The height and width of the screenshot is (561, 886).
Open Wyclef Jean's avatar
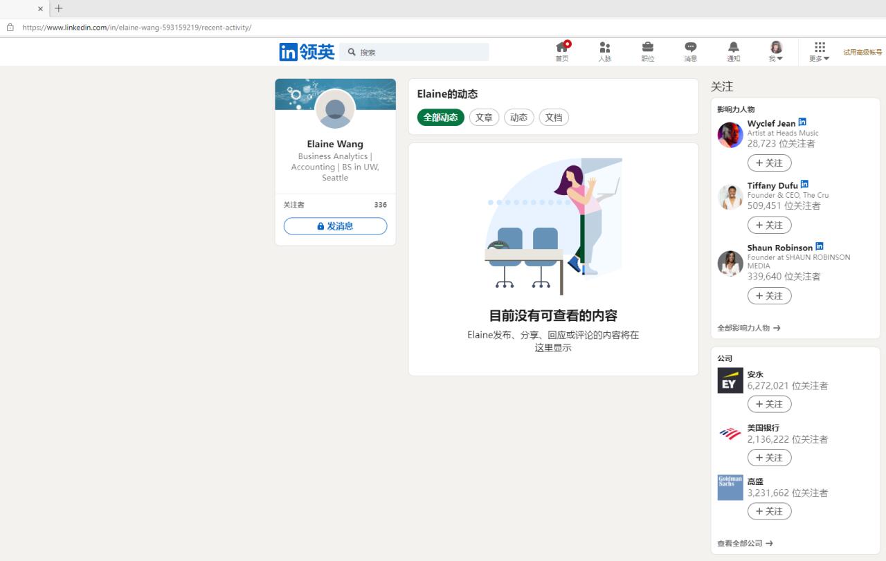730,135
